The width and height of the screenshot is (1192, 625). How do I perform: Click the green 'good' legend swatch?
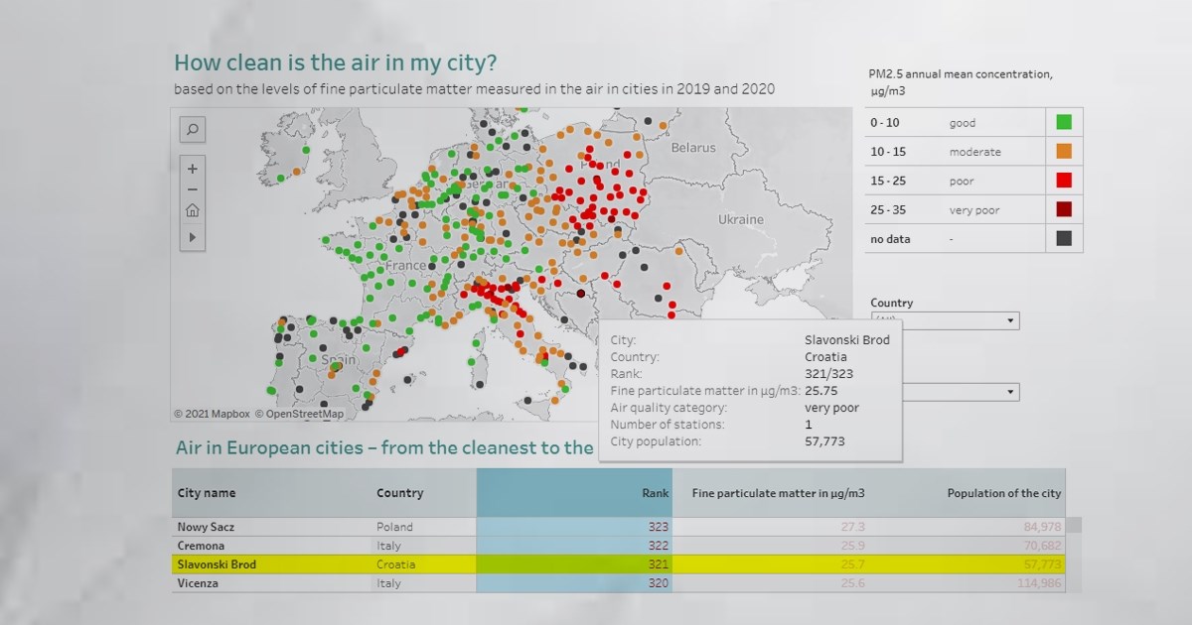point(1064,123)
